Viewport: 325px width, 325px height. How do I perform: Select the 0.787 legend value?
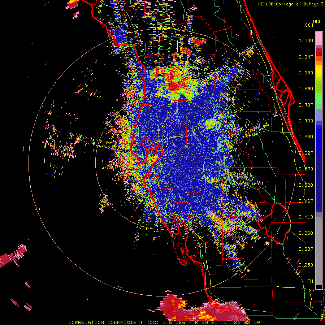[306, 105]
